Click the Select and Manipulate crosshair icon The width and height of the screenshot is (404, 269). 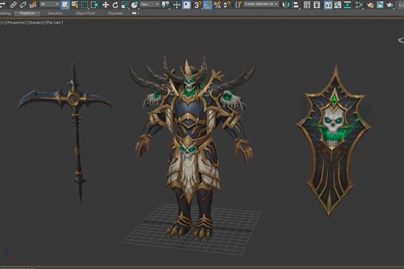(x=177, y=4)
